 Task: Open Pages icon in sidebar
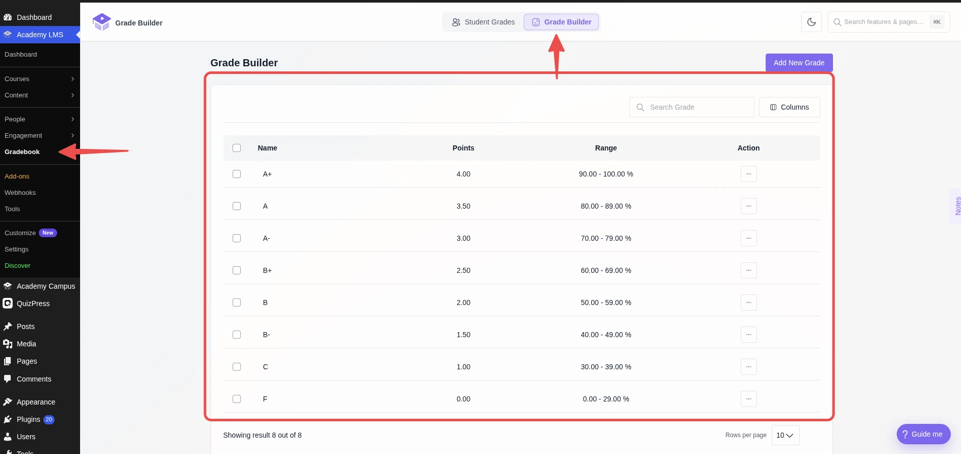coord(8,361)
